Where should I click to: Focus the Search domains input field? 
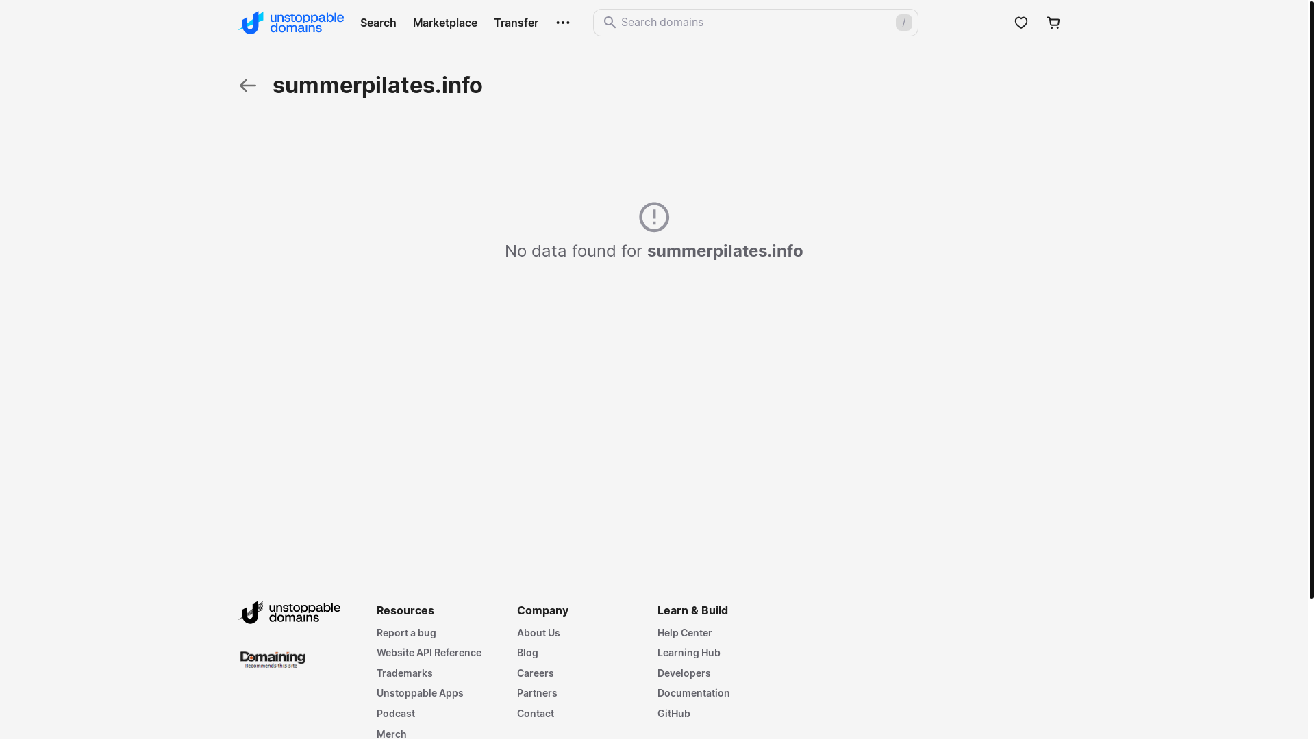(x=755, y=23)
